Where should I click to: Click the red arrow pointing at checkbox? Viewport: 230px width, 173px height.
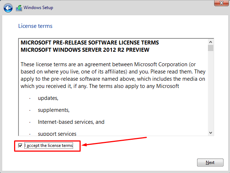[x=114, y=141]
